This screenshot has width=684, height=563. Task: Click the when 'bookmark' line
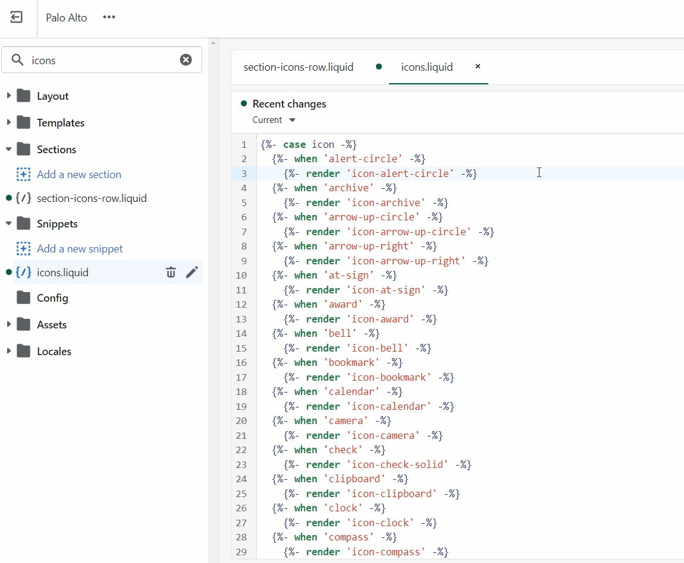(337, 363)
